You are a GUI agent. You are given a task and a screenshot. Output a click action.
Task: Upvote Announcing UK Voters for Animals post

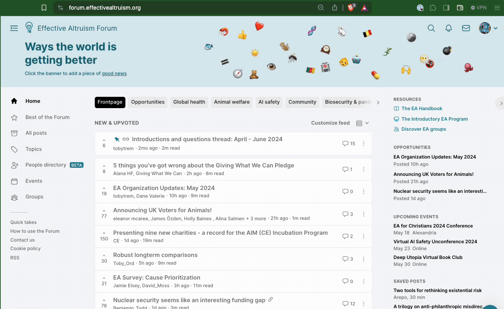click(104, 211)
